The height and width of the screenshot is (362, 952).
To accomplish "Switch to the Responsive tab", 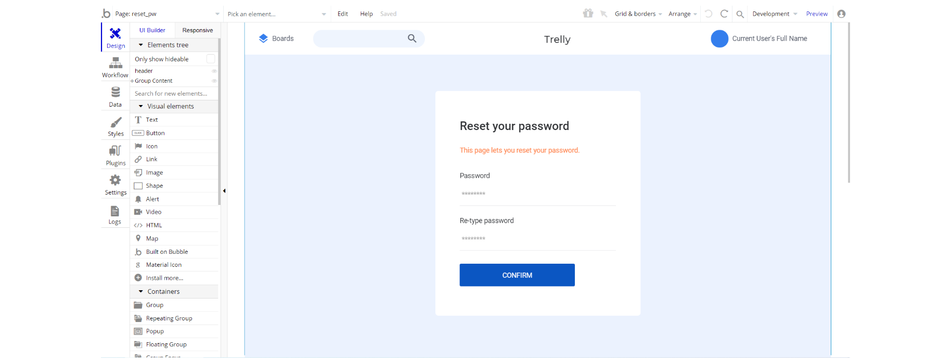I will tap(197, 30).
